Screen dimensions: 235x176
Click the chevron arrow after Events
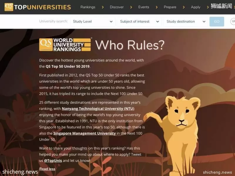[x=157, y=7]
